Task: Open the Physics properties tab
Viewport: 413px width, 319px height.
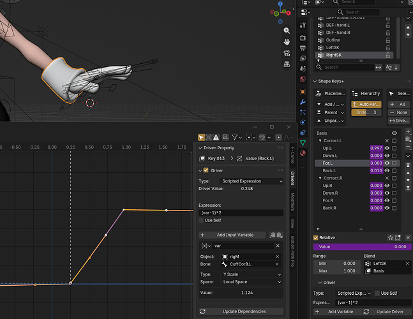Action: [303, 122]
